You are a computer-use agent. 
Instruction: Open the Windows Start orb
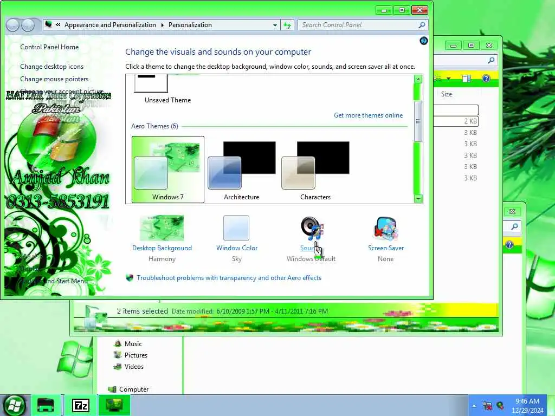coord(14,405)
